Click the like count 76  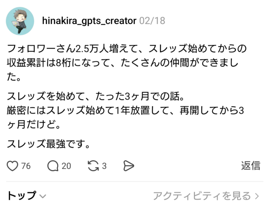(26, 166)
